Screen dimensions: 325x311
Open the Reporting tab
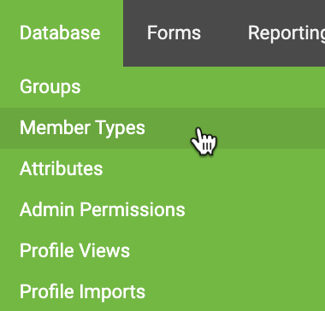[287, 33]
